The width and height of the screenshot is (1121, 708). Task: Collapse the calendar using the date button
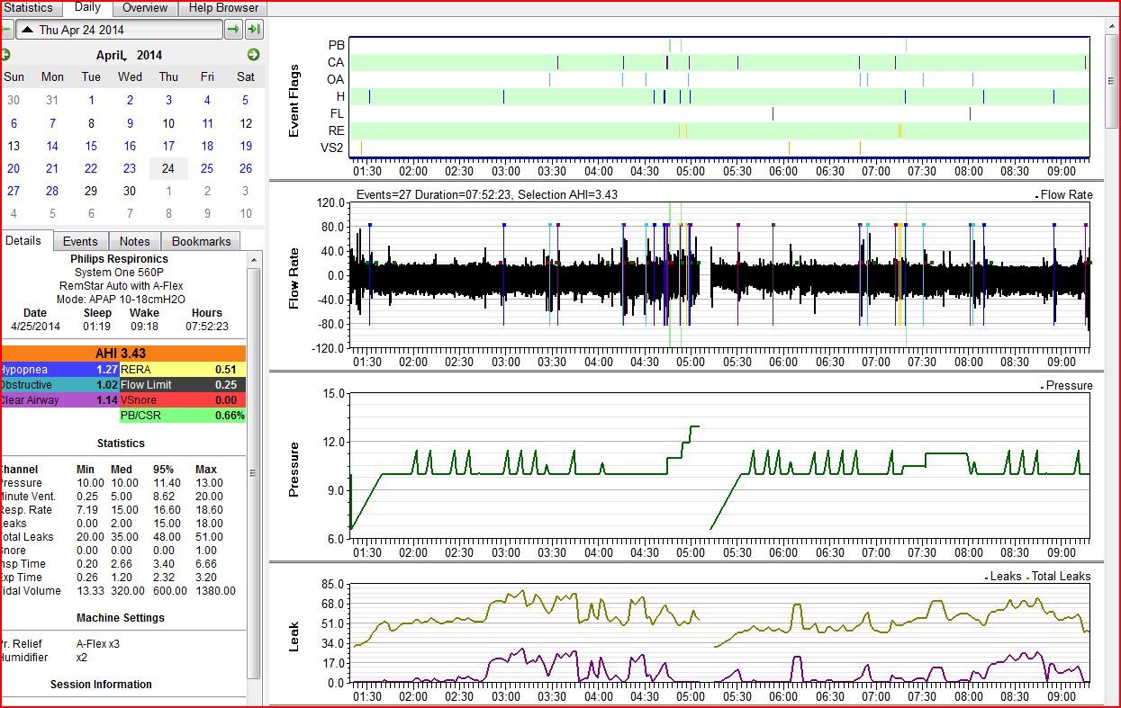pyautogui.click(x=119, y=30)
